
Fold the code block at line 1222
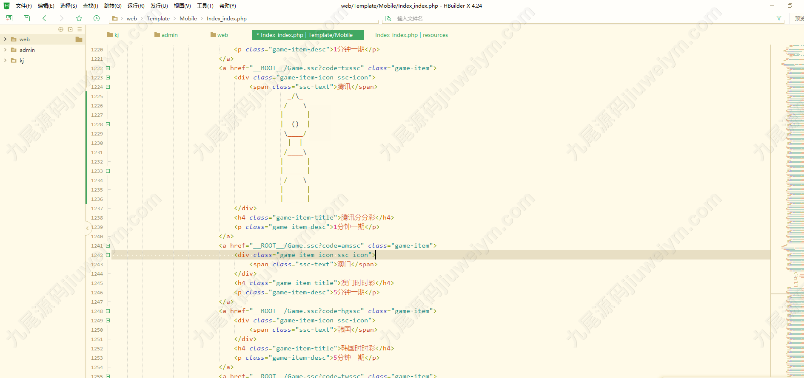(x=108, y=68)
